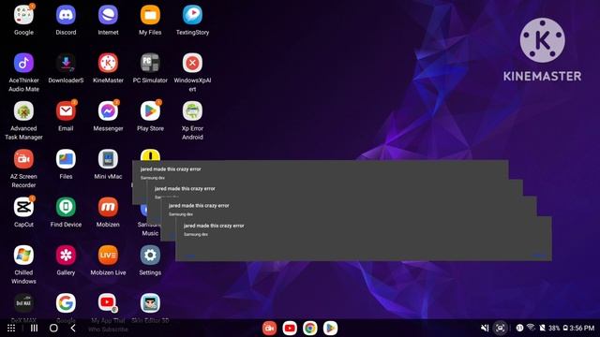
Task: Launch Mini vMac emulator
Action: tap(108, 159)
